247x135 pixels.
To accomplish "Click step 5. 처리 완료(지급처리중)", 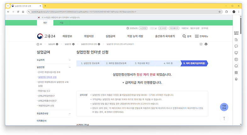I will coord(194,63).
